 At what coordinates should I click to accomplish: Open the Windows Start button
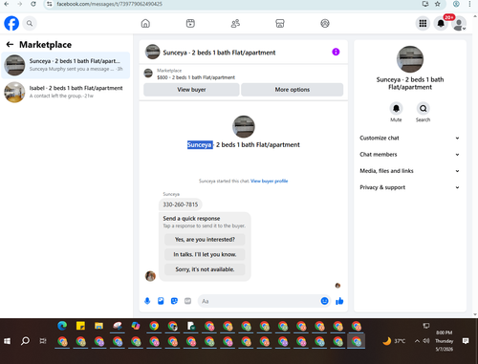(7, 341)
